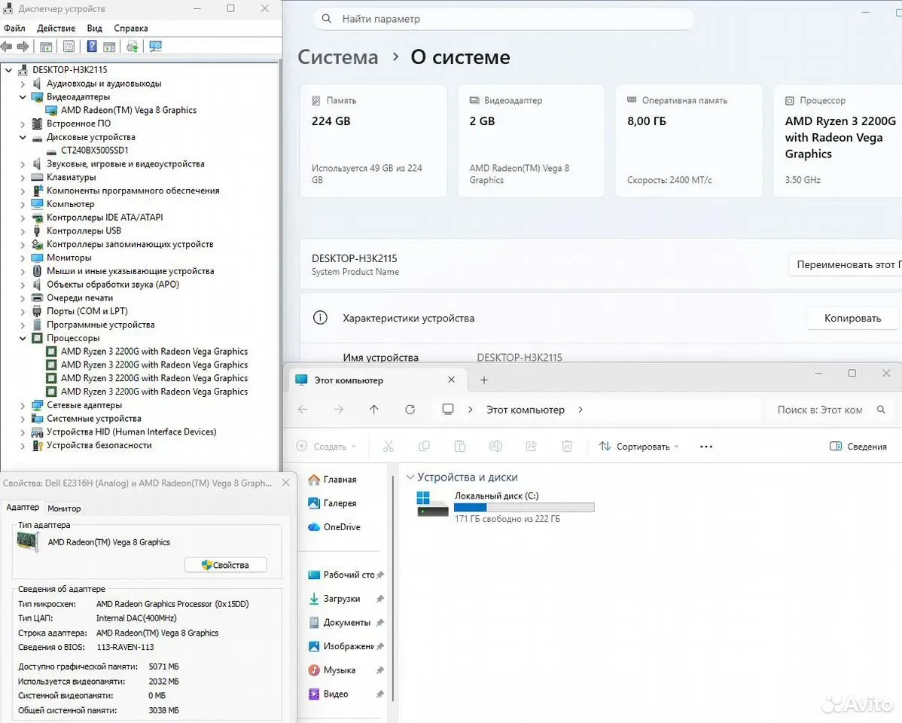Image resolution: width=902 pixels, height=723 pixels.
Task: Click the info circle beside Характеристики устройства
Action: (x=321, y=318)
